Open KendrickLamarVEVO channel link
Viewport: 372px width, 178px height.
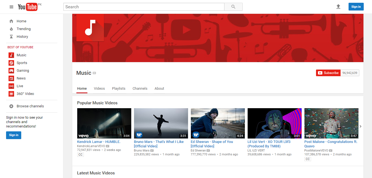pos(91,146)
